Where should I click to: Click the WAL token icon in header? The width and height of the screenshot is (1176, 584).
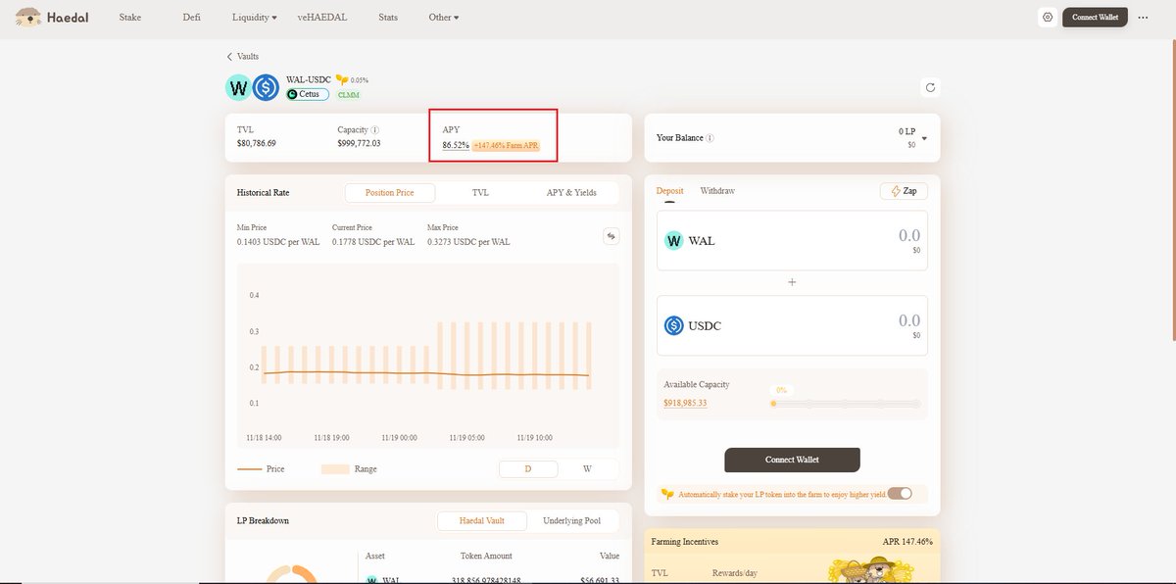(238, 87)
